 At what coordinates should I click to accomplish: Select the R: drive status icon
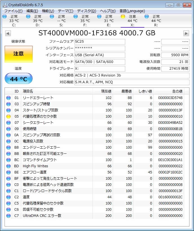(147, 16)
